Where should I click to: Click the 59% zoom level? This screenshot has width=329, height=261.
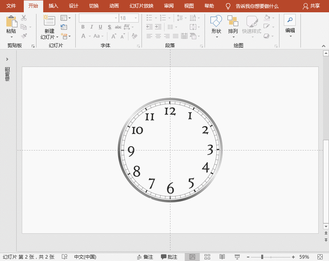point(304,257)
